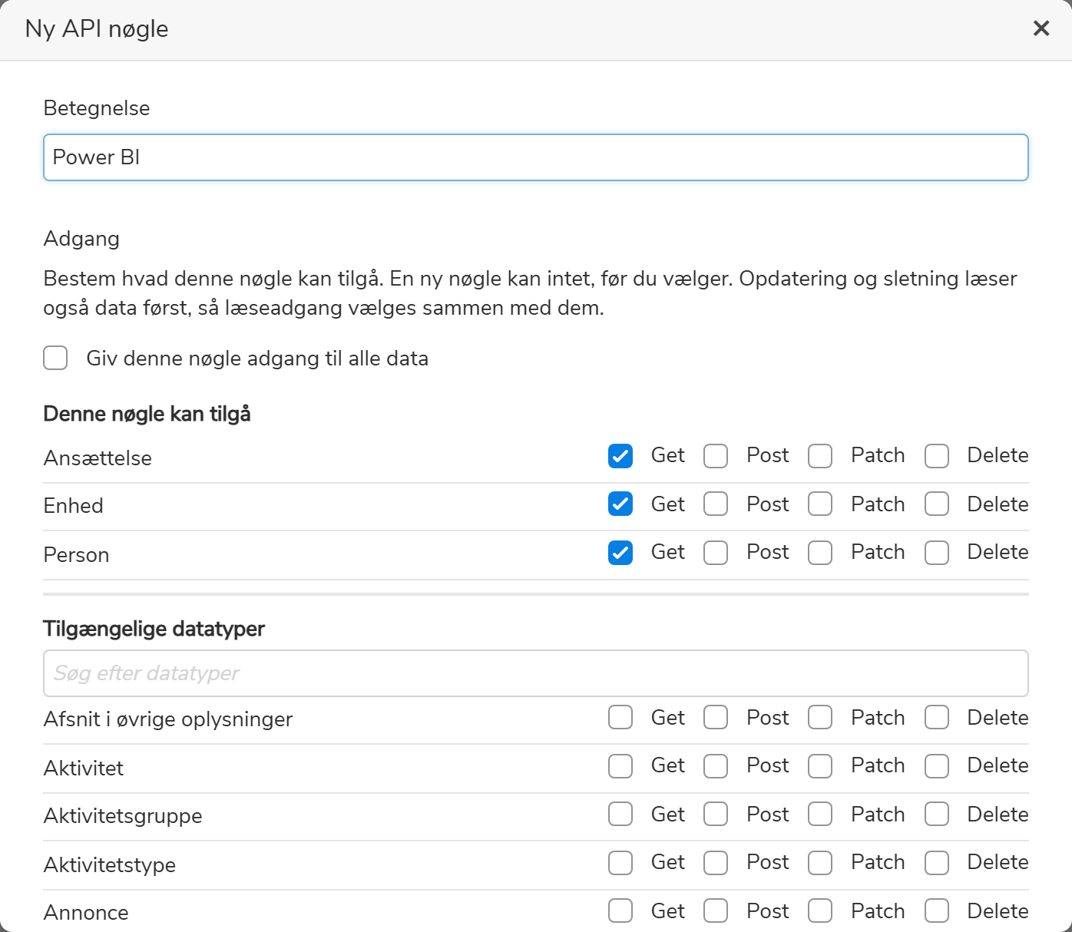The height and width of the screenshot is (932, 1072).
Task: Check Patch for Afsnit i øvrige oplysninger
Action: point(820,717)
